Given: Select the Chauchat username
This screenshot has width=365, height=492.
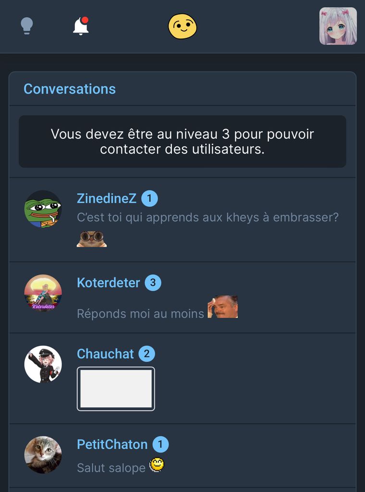Looking at the screenshot, I should tap(105, 354).
